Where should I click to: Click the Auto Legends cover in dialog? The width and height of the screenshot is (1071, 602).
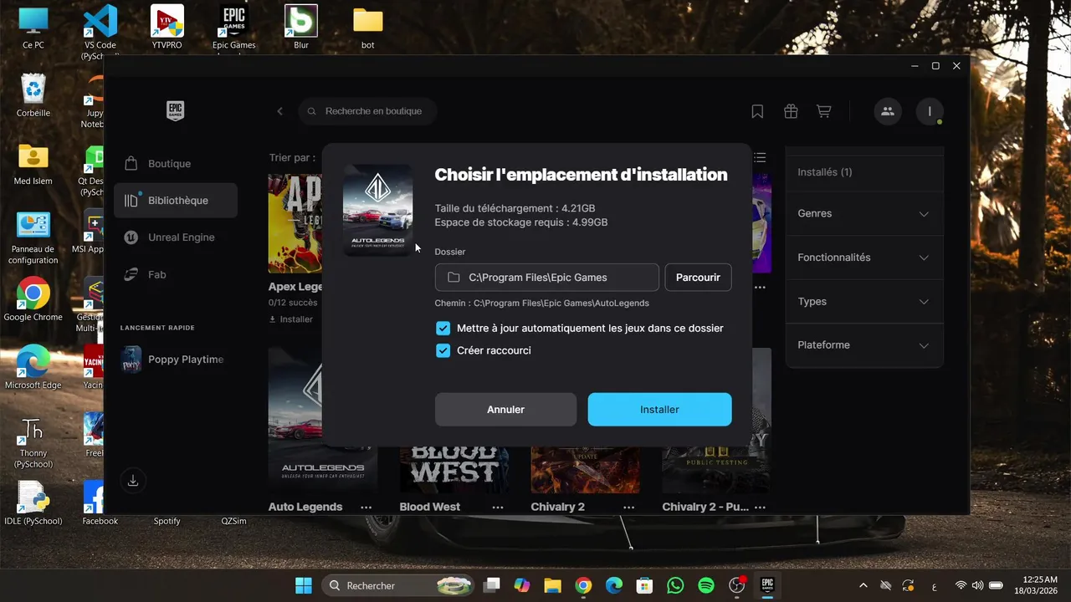[377, 210]
